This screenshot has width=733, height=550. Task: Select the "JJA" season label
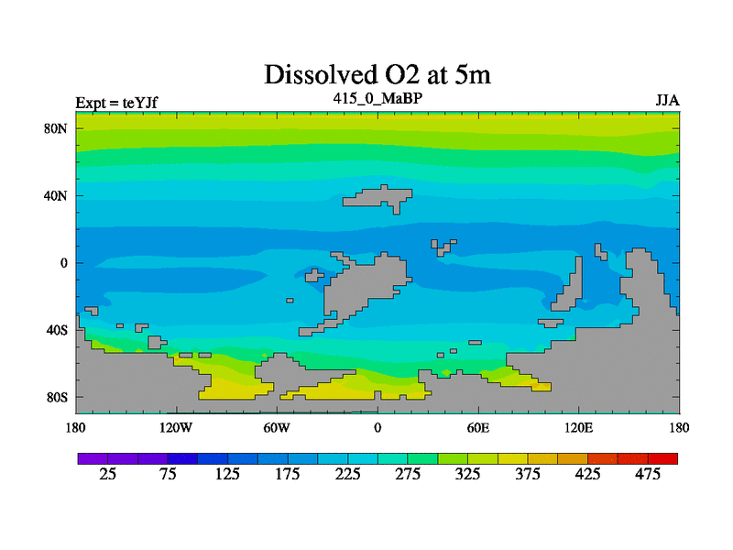666,101
